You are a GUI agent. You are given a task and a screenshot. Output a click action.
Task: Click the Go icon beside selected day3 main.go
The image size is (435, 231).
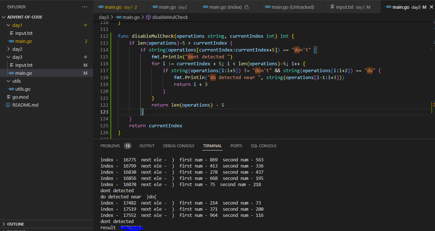pyautogui.click(x=11, y=73)
